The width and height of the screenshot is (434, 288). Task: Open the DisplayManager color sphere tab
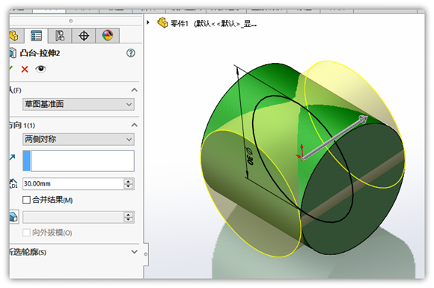108,36
